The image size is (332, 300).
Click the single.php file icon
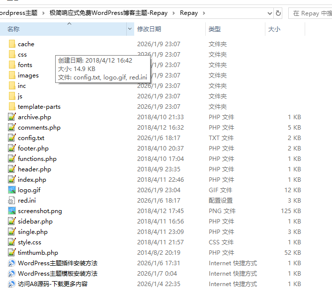click(12, 232)
